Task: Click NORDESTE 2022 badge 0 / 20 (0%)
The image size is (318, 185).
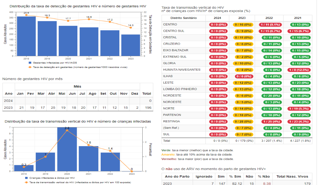Action: coord(271,96)
